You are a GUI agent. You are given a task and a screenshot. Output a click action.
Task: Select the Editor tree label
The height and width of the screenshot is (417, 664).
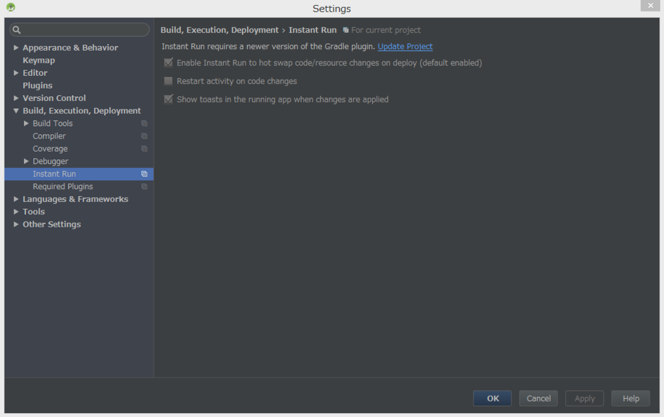(x=35, y=73)
